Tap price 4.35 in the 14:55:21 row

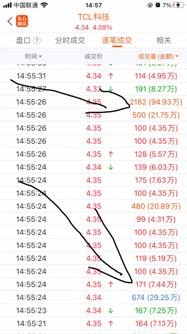(x=94, y=323)
